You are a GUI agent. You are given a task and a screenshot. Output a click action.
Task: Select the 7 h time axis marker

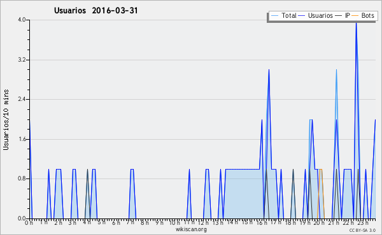(131, 222)
